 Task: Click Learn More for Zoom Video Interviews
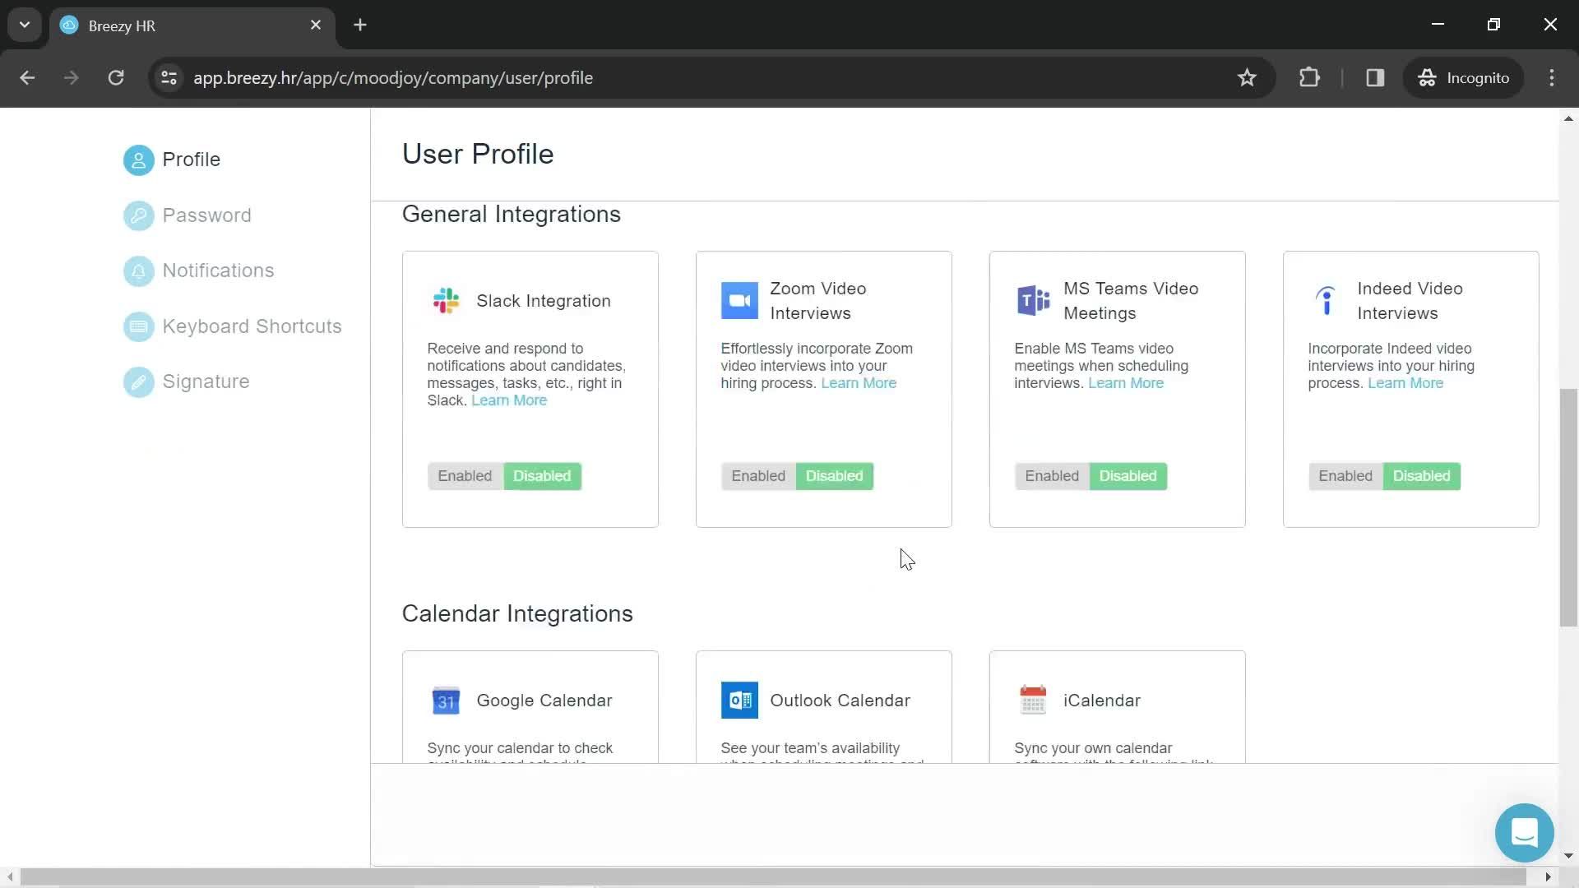(858, 382)
